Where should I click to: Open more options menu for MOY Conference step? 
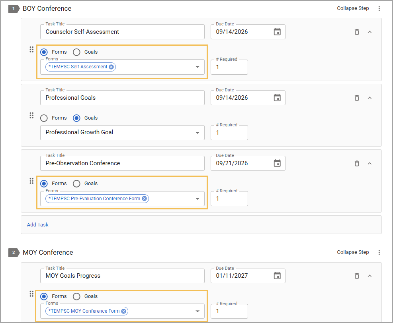379,253
